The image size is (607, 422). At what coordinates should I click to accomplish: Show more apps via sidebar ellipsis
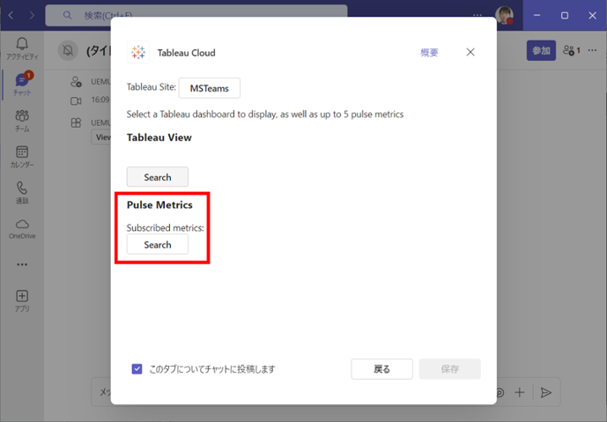click(x=22, y=264)
